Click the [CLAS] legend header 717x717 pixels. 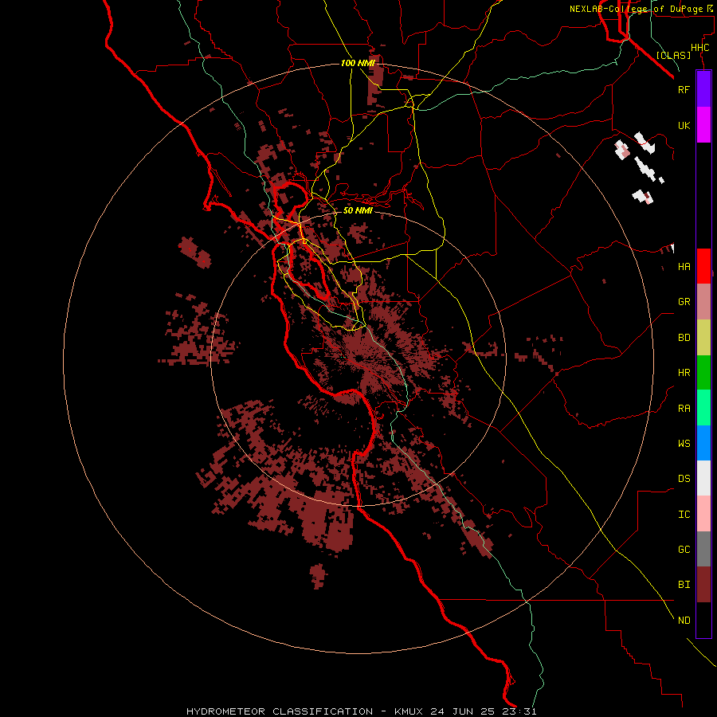[673, 55]
